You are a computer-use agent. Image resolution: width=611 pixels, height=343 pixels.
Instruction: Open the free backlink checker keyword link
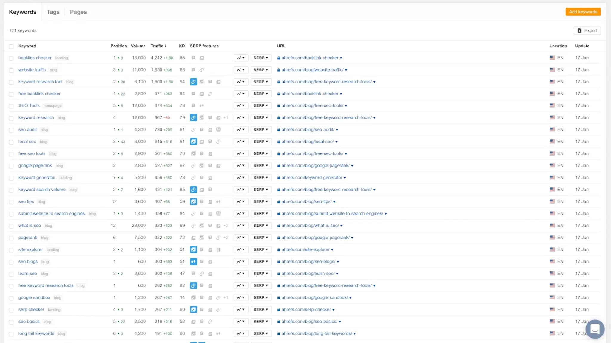point(39,94)
